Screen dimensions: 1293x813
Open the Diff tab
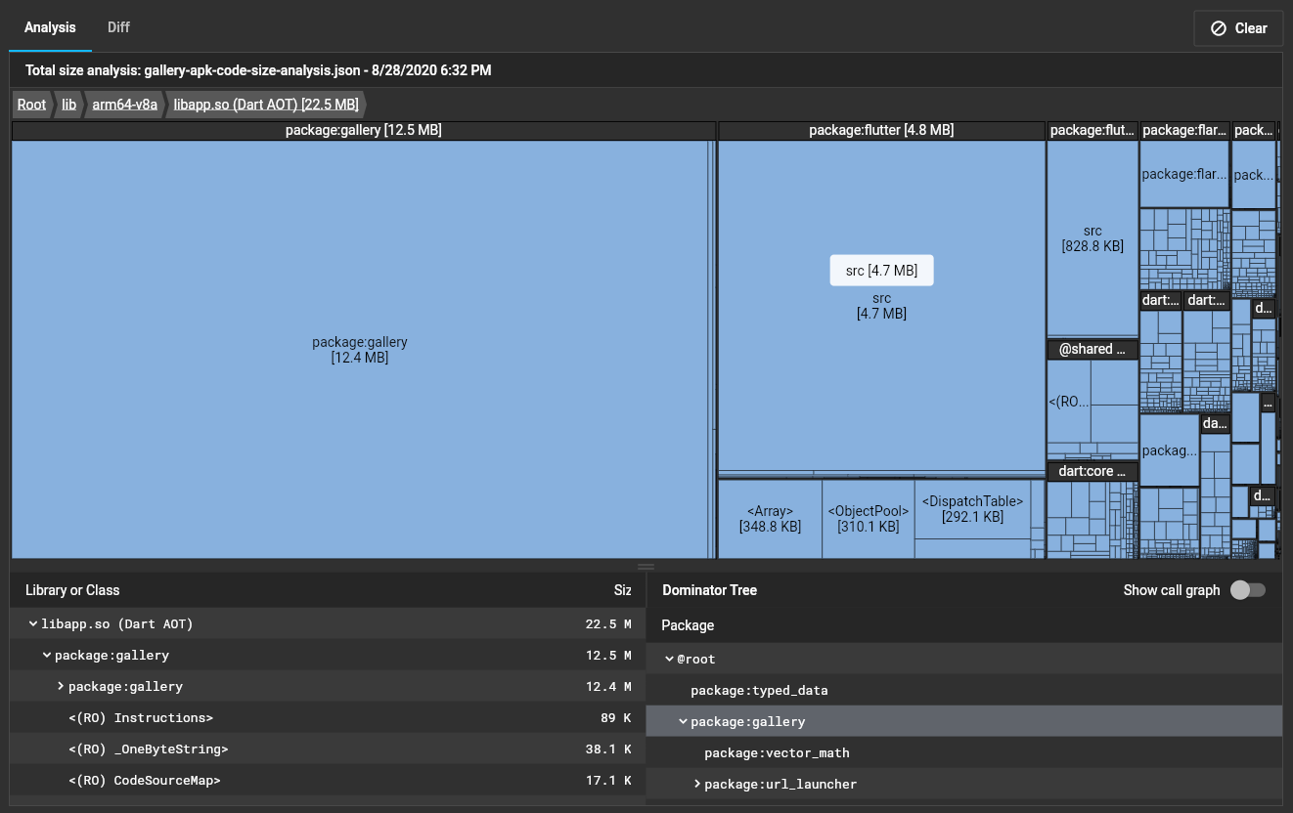pyautogui.click(x=118, y=27)
